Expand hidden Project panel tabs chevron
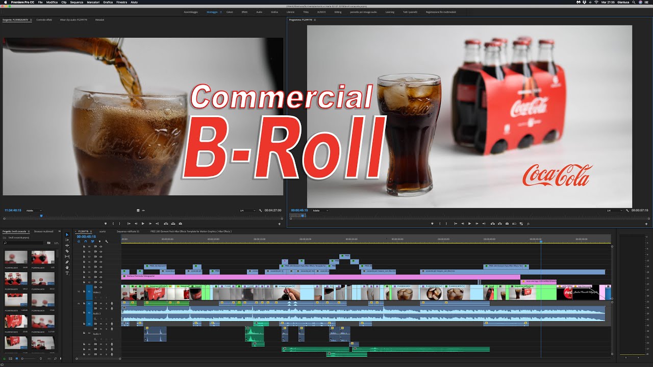This screenshot has height=367, width=653. coord(59,231)
